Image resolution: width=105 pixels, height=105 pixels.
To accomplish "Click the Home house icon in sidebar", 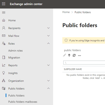I will [x=4, y=20].
